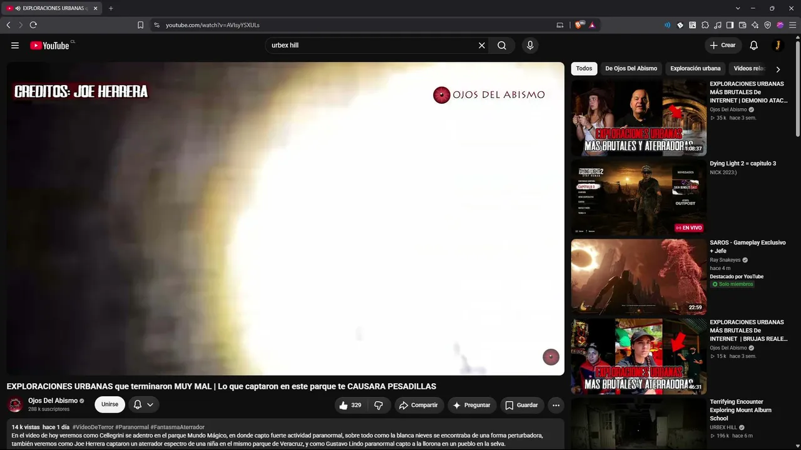This screenshot has height=450, width=801.
Task: Open the URBEX HILL channel link
Action: [x=723, y=427]
